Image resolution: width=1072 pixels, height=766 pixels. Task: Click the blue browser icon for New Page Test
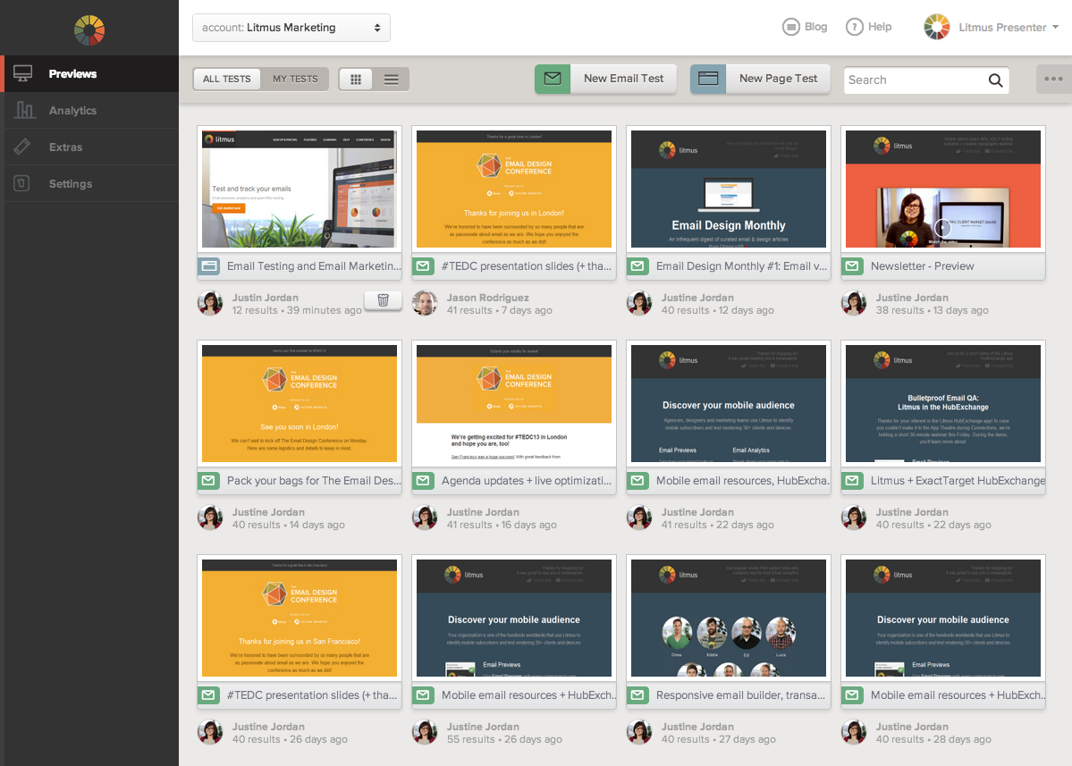[708, 79]
